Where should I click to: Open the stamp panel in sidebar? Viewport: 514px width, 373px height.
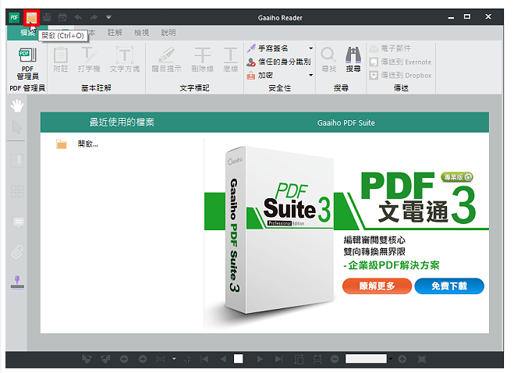click(17, 282)
